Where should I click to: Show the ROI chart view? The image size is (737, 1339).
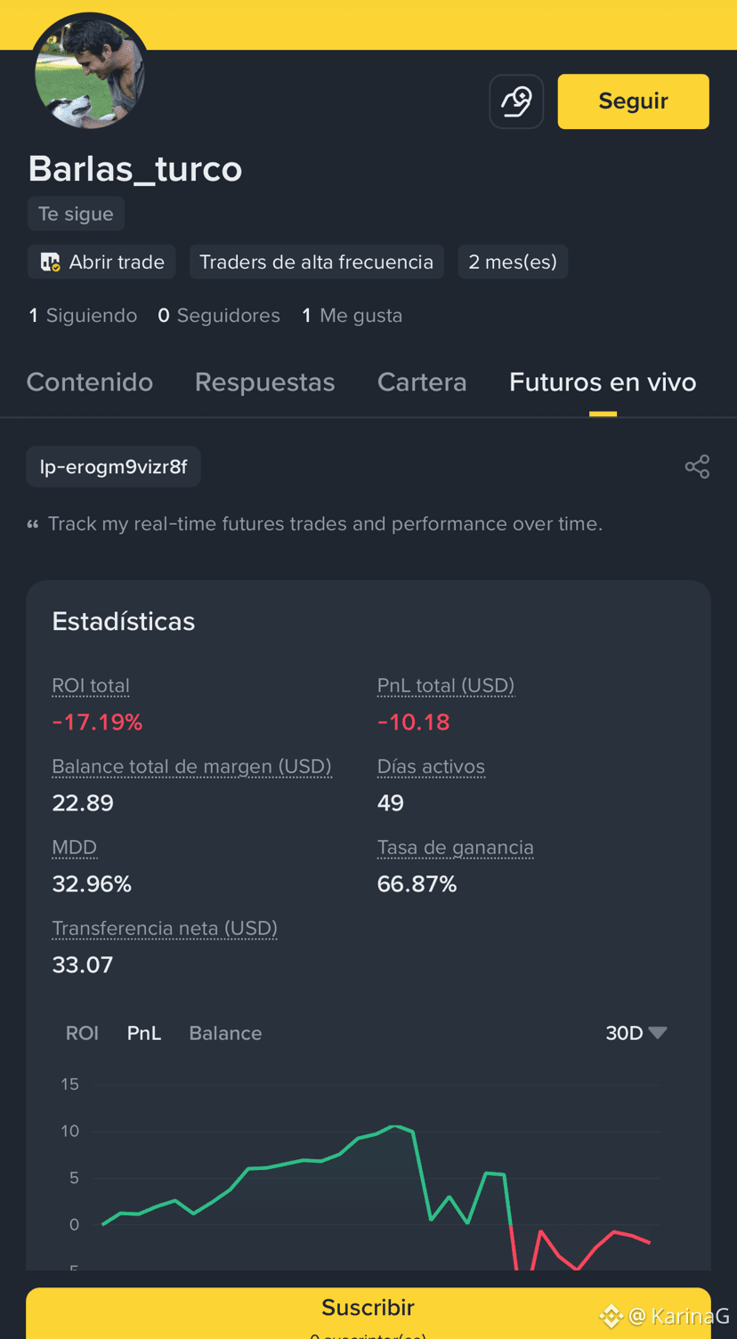coord(82,1033)
